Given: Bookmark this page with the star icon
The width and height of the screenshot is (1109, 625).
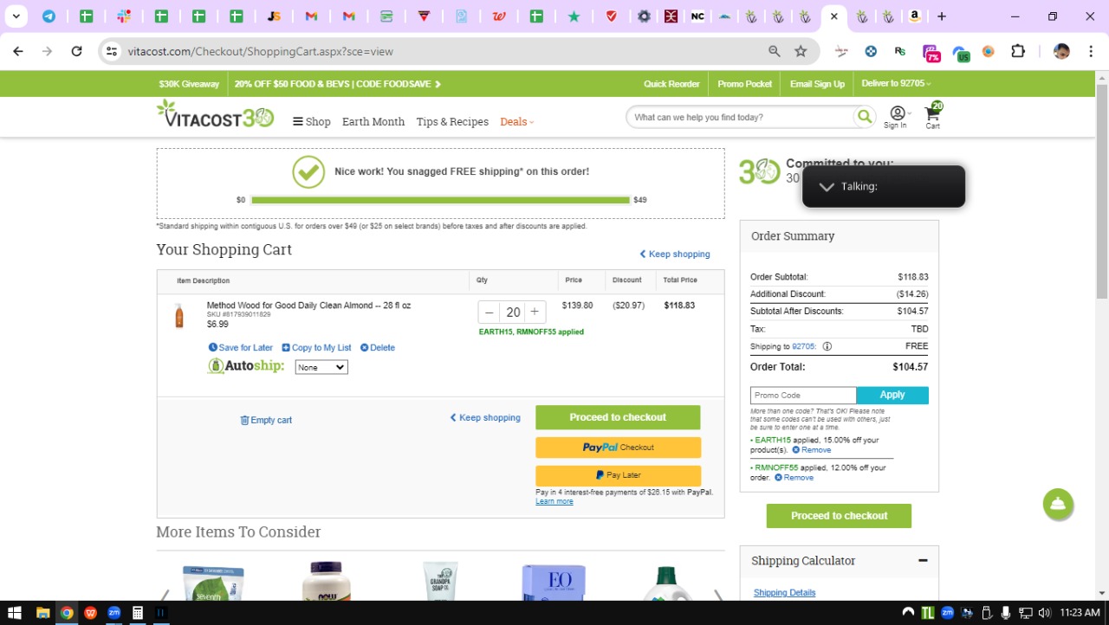Looking at the screenshot, I should click(x=801, y=51).
